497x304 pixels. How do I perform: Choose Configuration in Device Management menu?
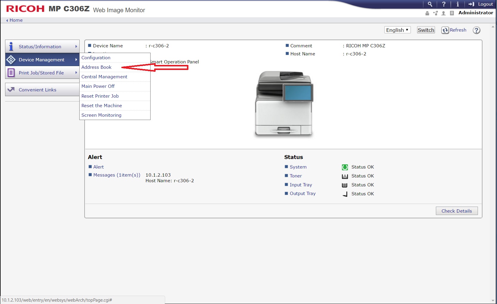(96, 58)
